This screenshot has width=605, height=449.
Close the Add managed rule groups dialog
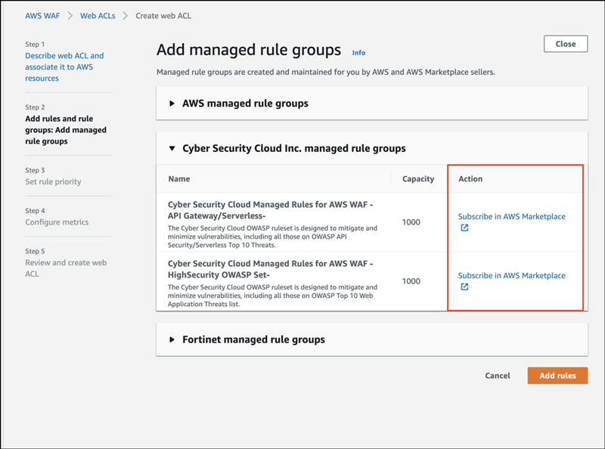coord(566,44)
